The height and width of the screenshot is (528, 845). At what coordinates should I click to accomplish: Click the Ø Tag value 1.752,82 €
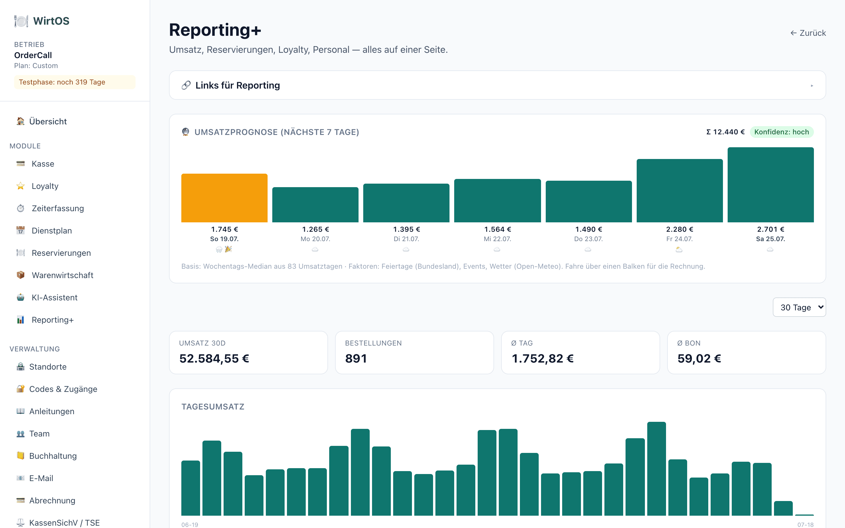click(x=542, y=359)
